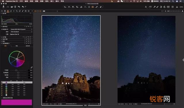Screen dimensions: 184x108
Task: Choose the orange Draw Mask cursor tool
Action: pyautogui.click(x=93, y=7)
